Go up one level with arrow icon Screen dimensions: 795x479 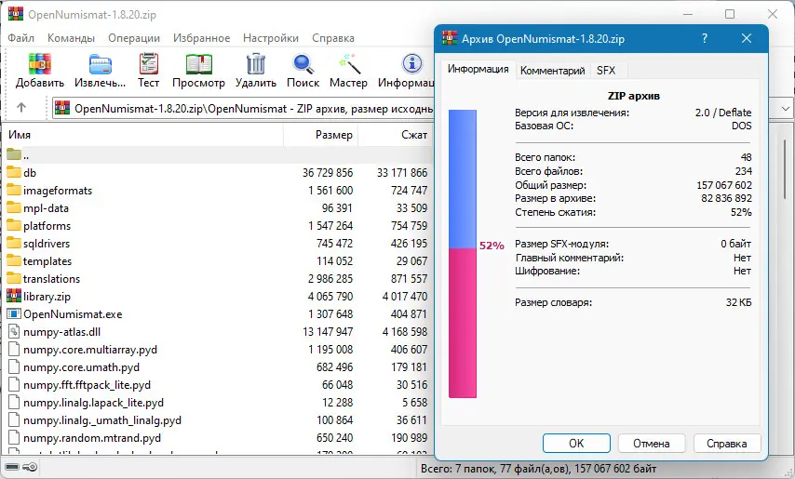20,107
